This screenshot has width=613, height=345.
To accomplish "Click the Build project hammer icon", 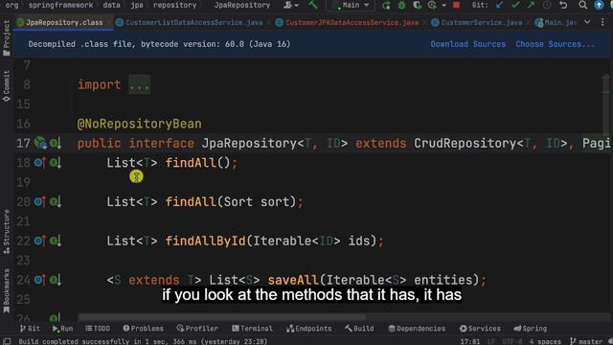I will click(x=313, y=5).
